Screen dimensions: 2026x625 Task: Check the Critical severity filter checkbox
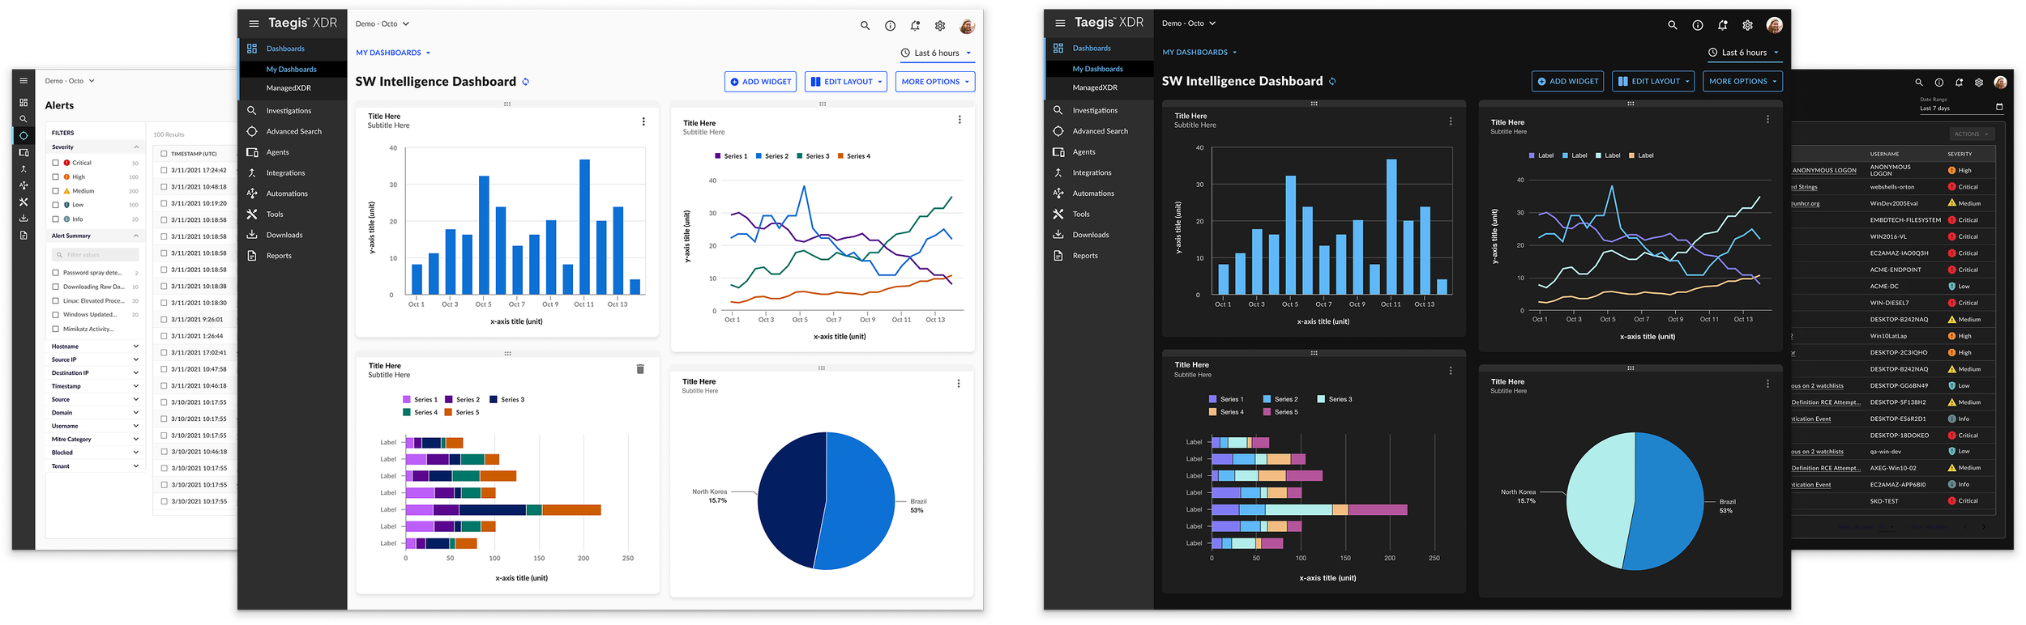(56, 163)
